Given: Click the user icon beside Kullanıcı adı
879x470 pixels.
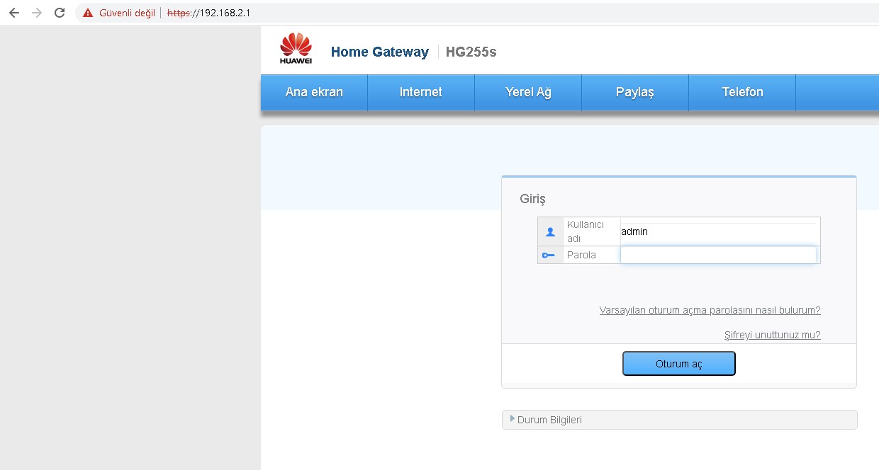Looking at the screenshot, I should point(550,231).
